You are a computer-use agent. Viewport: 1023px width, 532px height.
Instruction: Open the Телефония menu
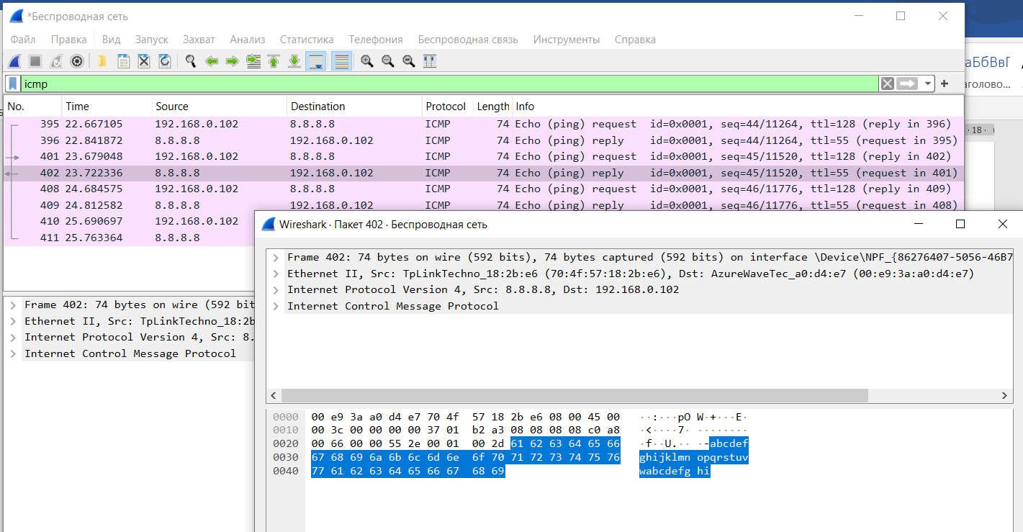[x=376, y=40]
